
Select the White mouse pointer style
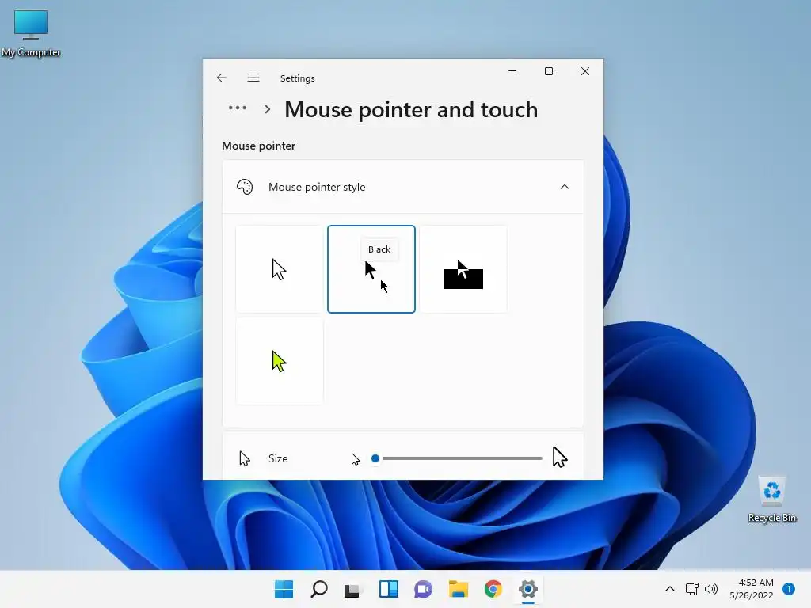(280, 269)
